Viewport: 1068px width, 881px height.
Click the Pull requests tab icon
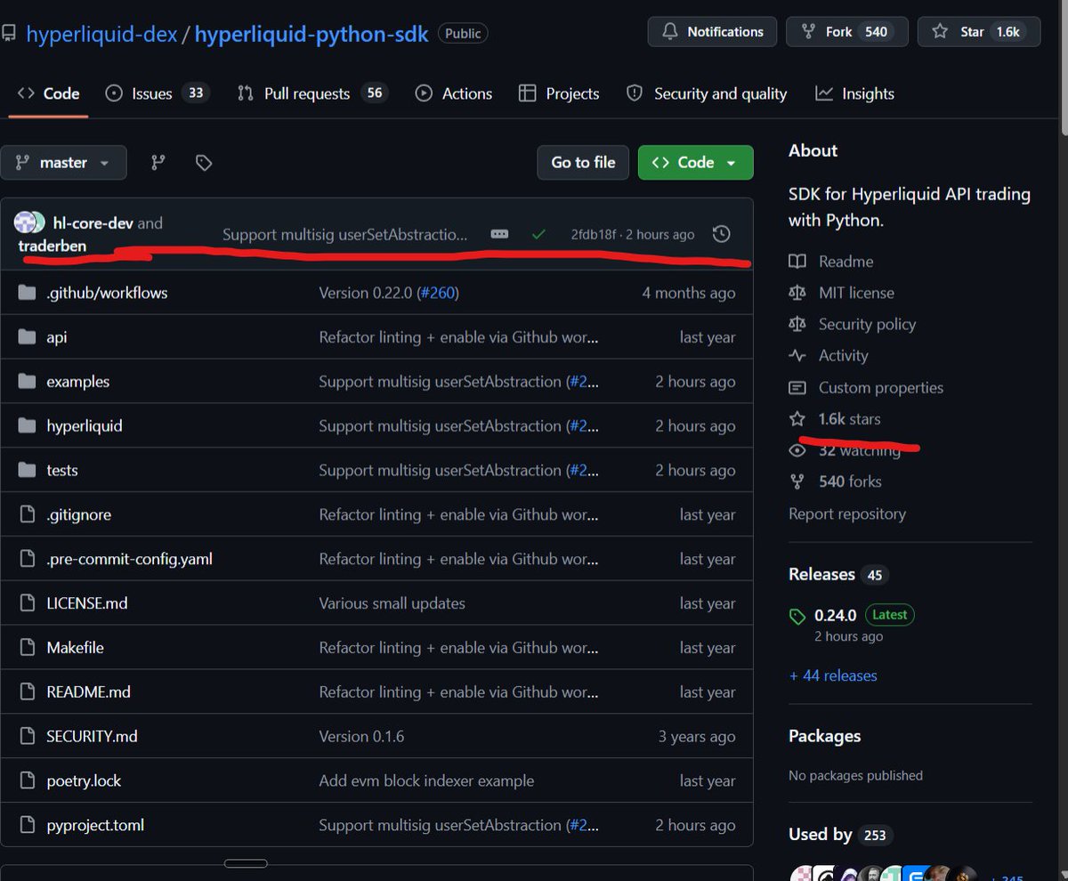tap(246, 93)
